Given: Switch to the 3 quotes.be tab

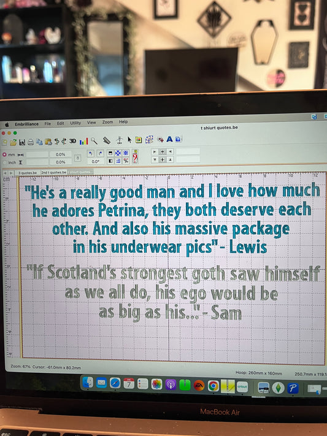Looking at the screenshot, I should coord(27,173).
